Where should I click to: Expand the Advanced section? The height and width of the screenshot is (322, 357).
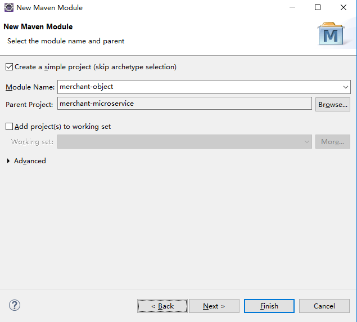[8, 161]
